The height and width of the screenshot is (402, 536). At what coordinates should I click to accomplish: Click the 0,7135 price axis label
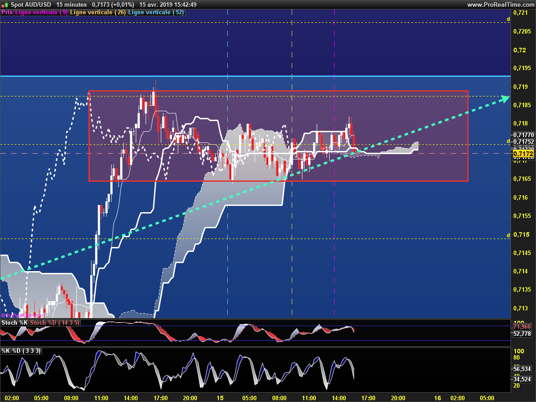(522, 290)
